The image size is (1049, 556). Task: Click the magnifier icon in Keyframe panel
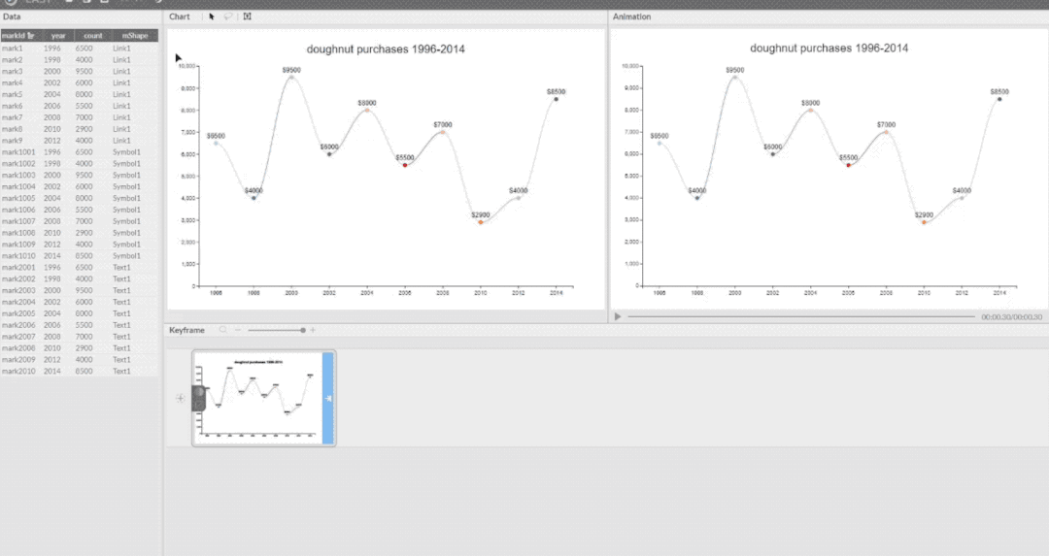222,330
